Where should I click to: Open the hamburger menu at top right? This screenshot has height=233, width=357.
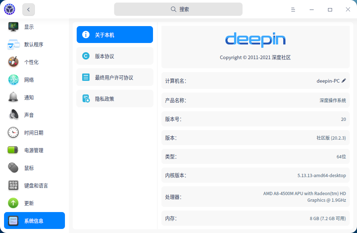pos(293,9)
